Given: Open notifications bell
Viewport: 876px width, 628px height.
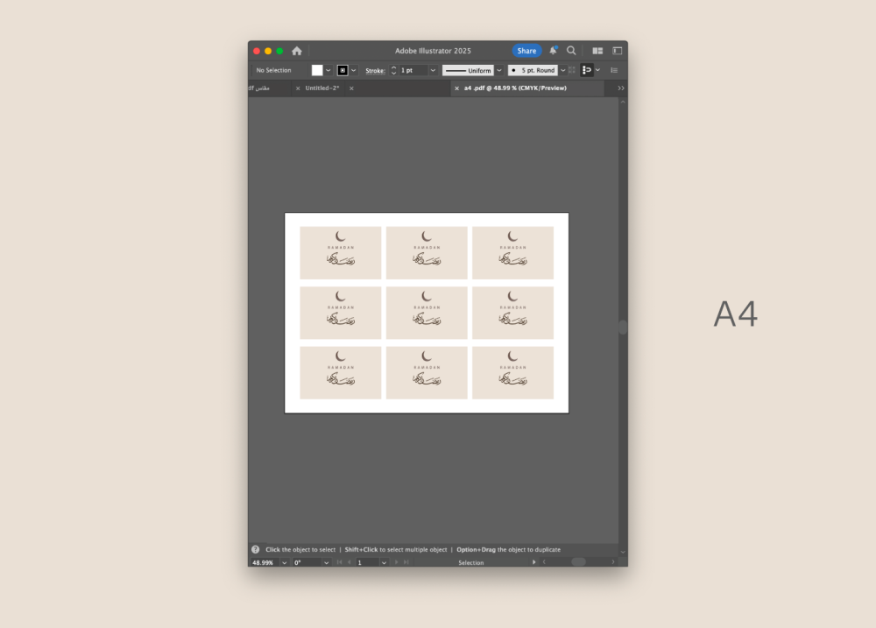Looking at the screenshot, I should 553,51.
